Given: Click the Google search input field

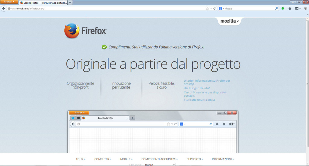Looking at the screenshot, I should pyautogui.click(x=249, y=8).
